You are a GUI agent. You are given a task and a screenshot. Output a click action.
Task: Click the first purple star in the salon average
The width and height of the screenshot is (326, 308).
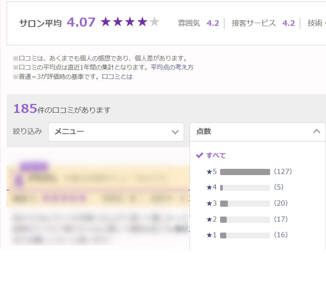click(106, 22)
